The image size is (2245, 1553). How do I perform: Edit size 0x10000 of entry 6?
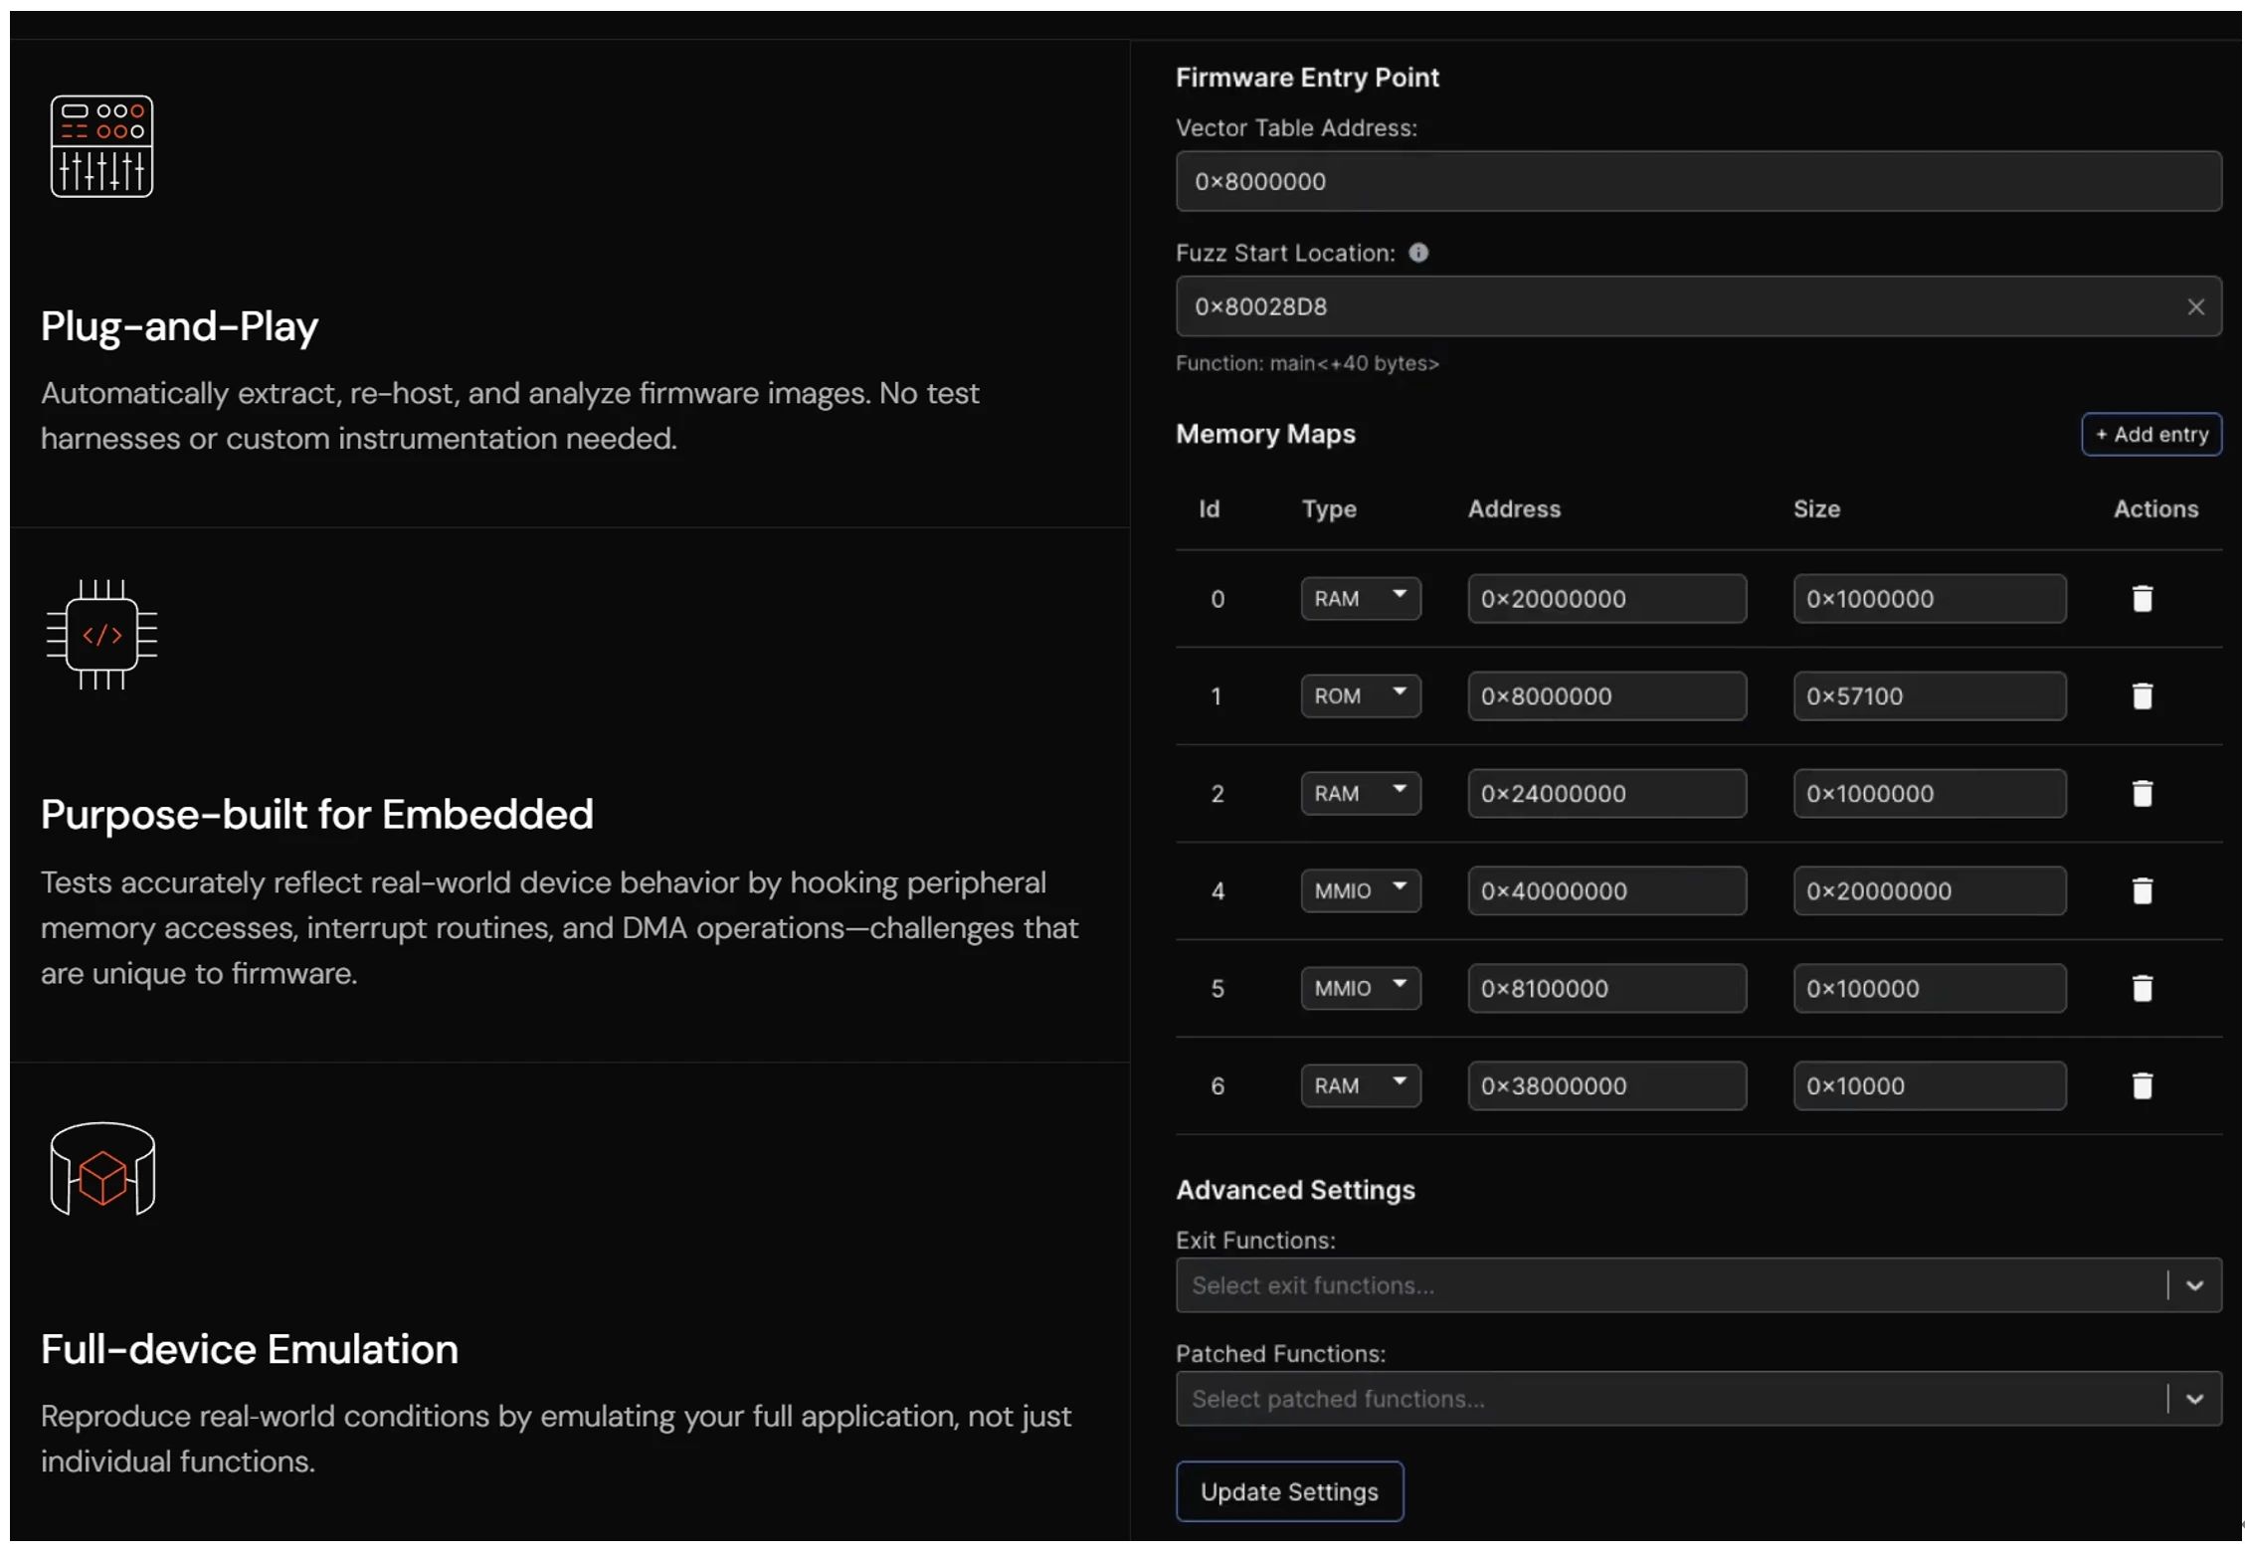[x=1930, y=1085]
